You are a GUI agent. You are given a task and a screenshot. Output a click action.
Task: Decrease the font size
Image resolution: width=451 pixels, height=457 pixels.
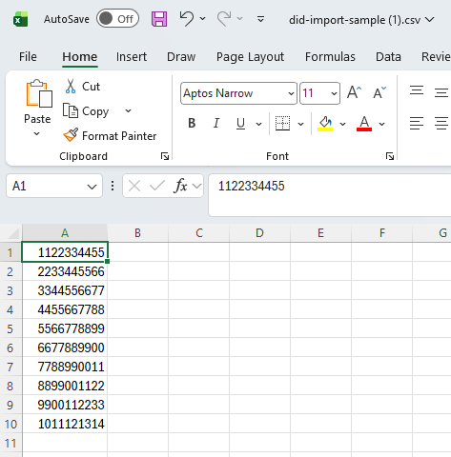tap(379, 92)
